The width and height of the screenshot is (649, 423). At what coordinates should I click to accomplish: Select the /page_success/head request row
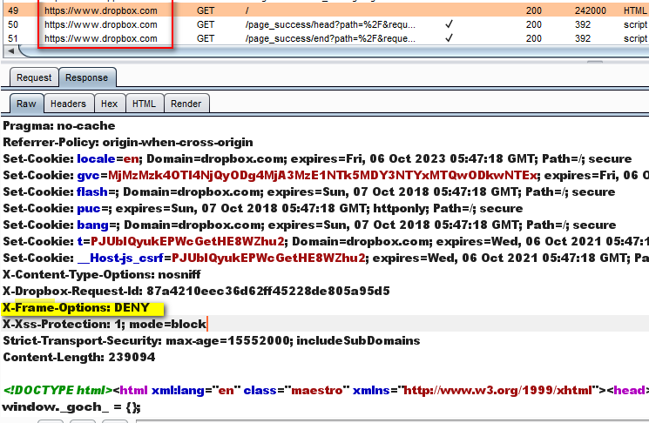tap(331, 24)
